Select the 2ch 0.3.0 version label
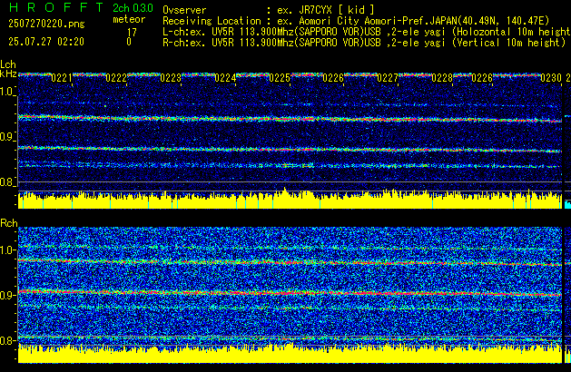 point(133,7)
